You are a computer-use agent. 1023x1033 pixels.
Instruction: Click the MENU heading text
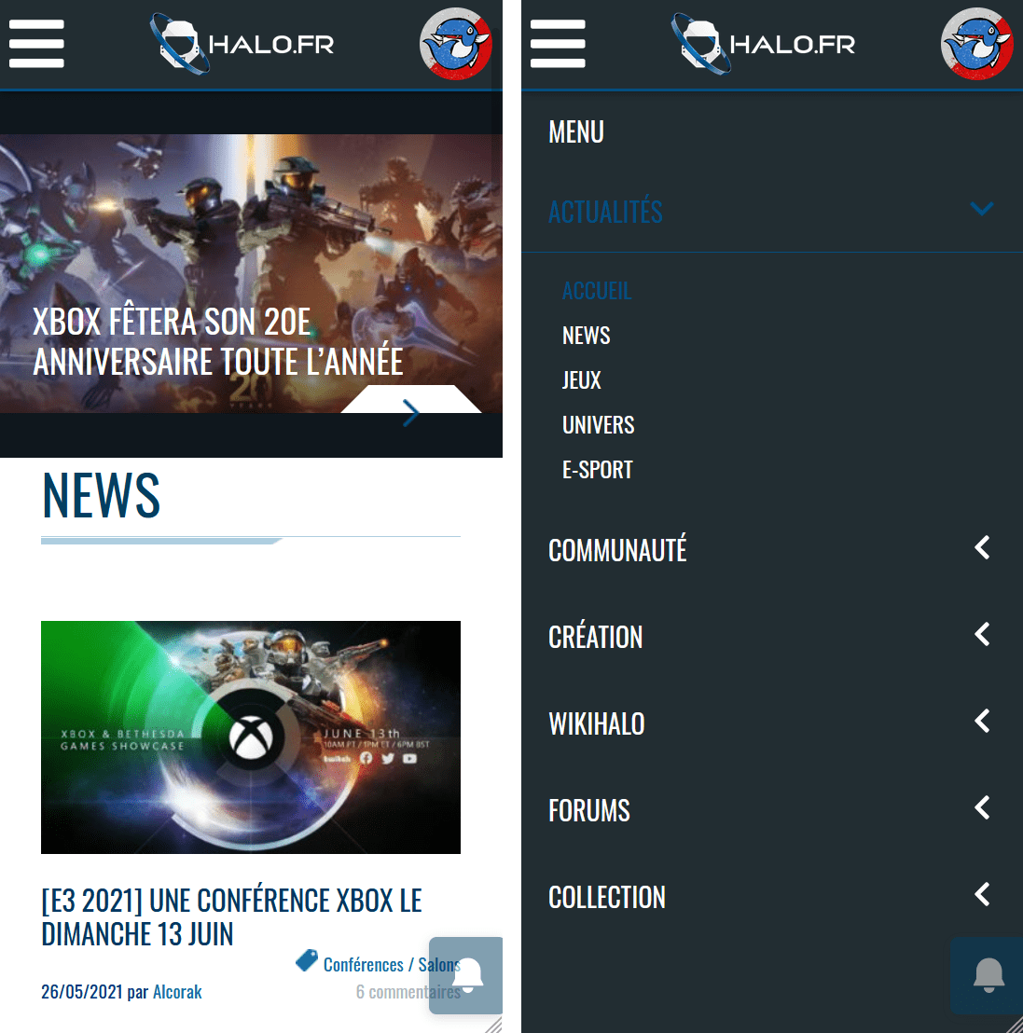coord(575,131)
